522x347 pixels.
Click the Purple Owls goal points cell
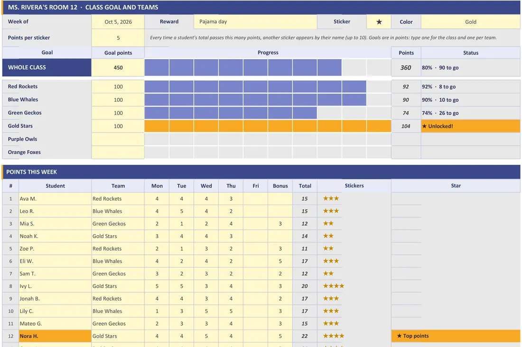(x=118, y=139)
